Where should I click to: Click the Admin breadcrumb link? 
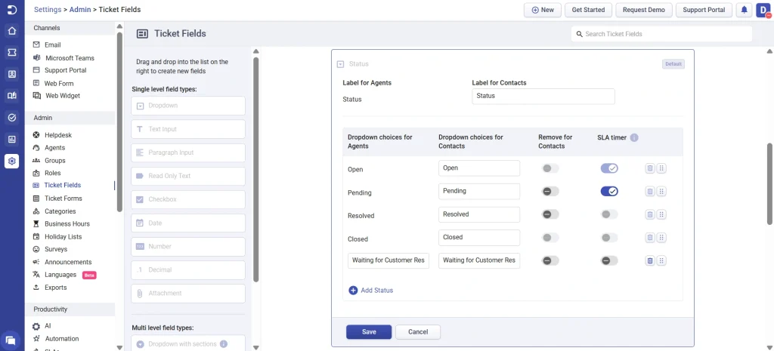coord(80,9)
